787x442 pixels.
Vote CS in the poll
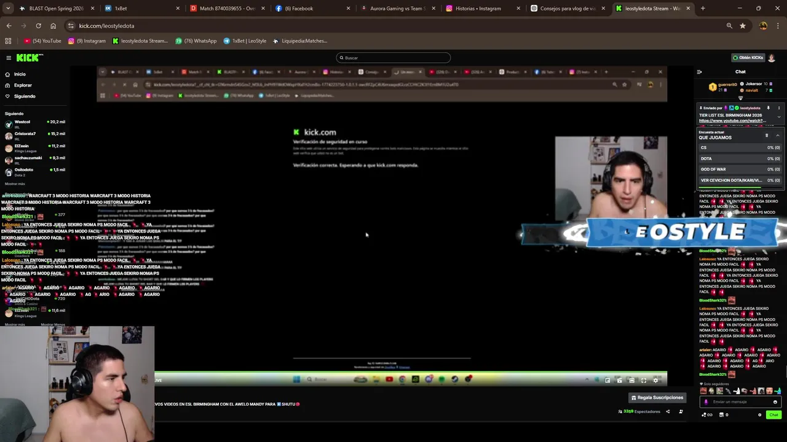click(740, 147)
